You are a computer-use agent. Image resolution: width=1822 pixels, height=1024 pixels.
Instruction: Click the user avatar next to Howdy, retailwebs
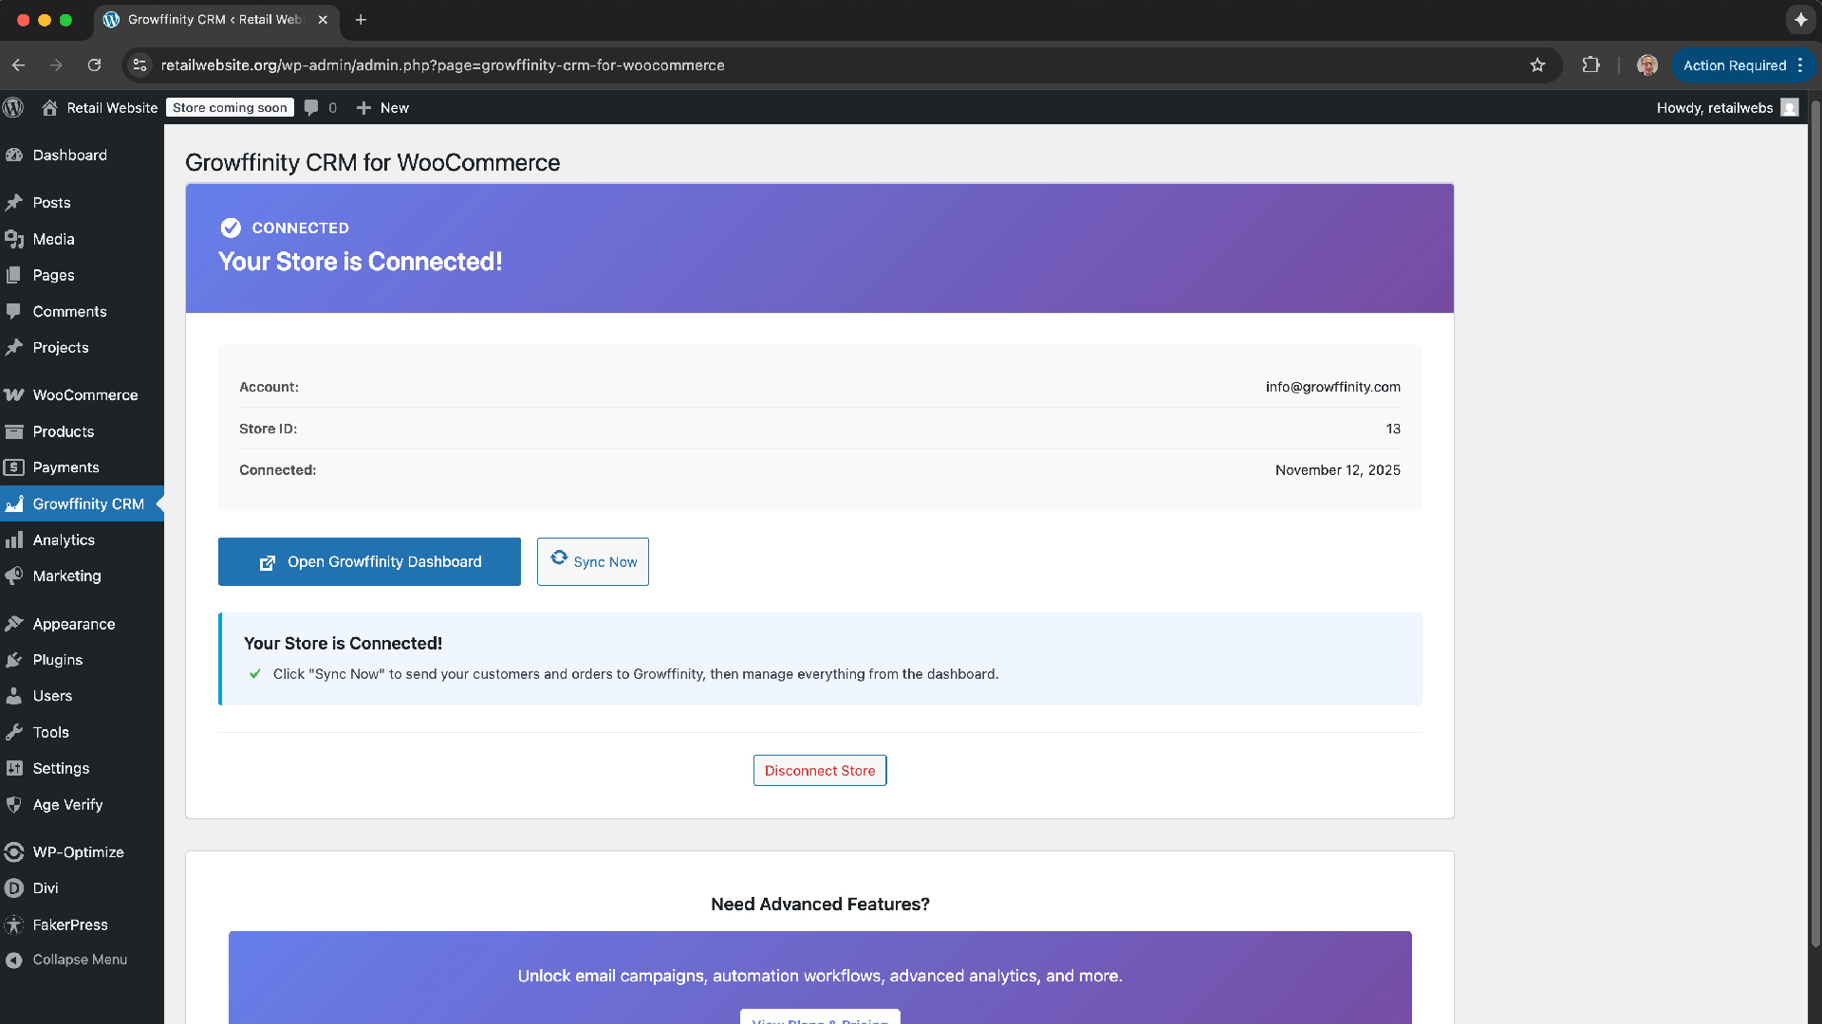click(x=1790, y=107)
